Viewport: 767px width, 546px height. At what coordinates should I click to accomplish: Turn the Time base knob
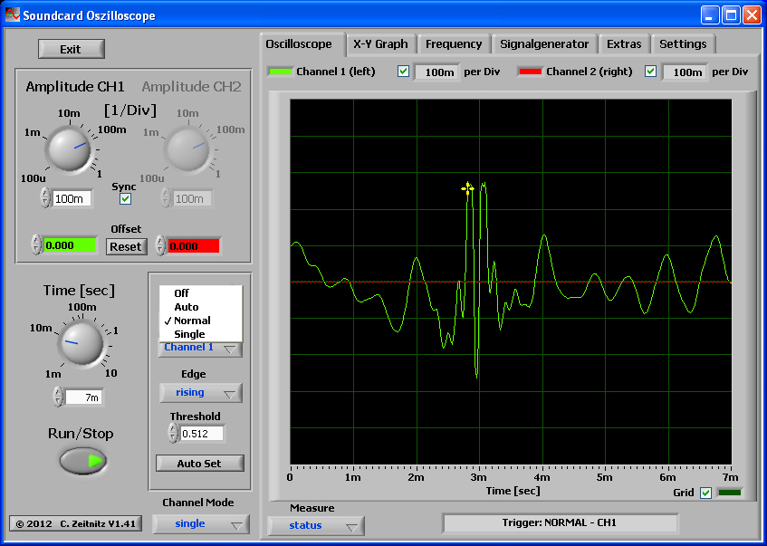(80, 345)
